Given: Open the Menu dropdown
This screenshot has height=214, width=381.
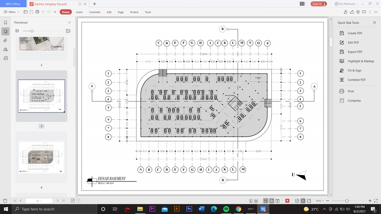Looking at the screenshot, I should coord(12,12).
